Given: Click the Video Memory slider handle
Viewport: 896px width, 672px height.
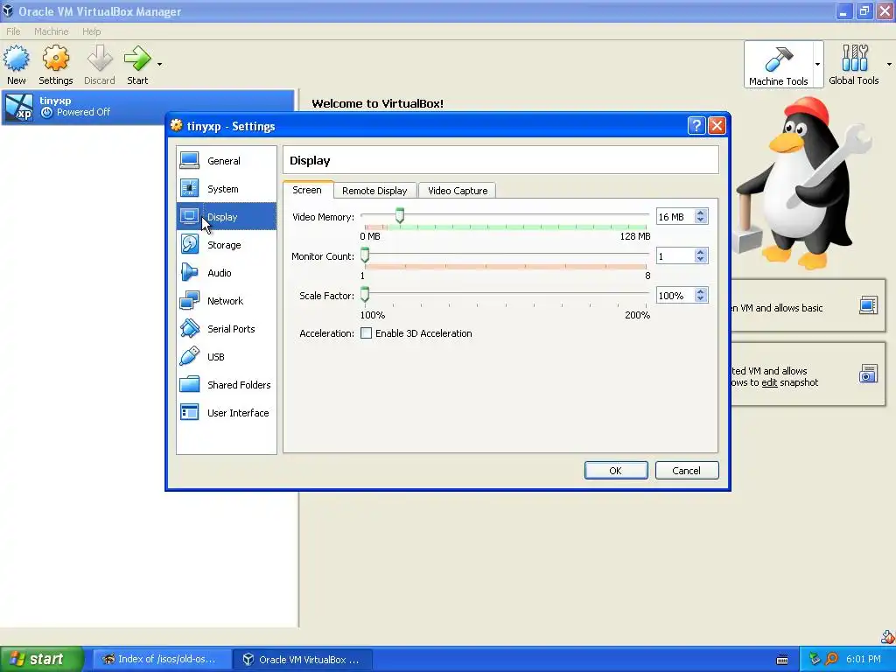Looking at the screenshot, I should [x=400, y=215].
